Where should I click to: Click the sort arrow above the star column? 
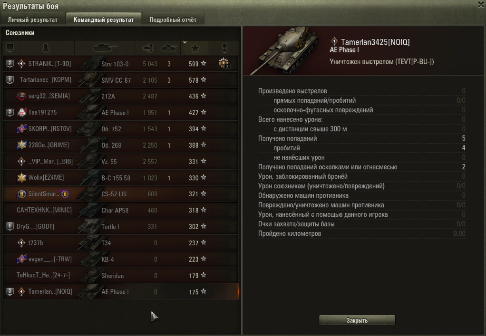pos(185,42)
